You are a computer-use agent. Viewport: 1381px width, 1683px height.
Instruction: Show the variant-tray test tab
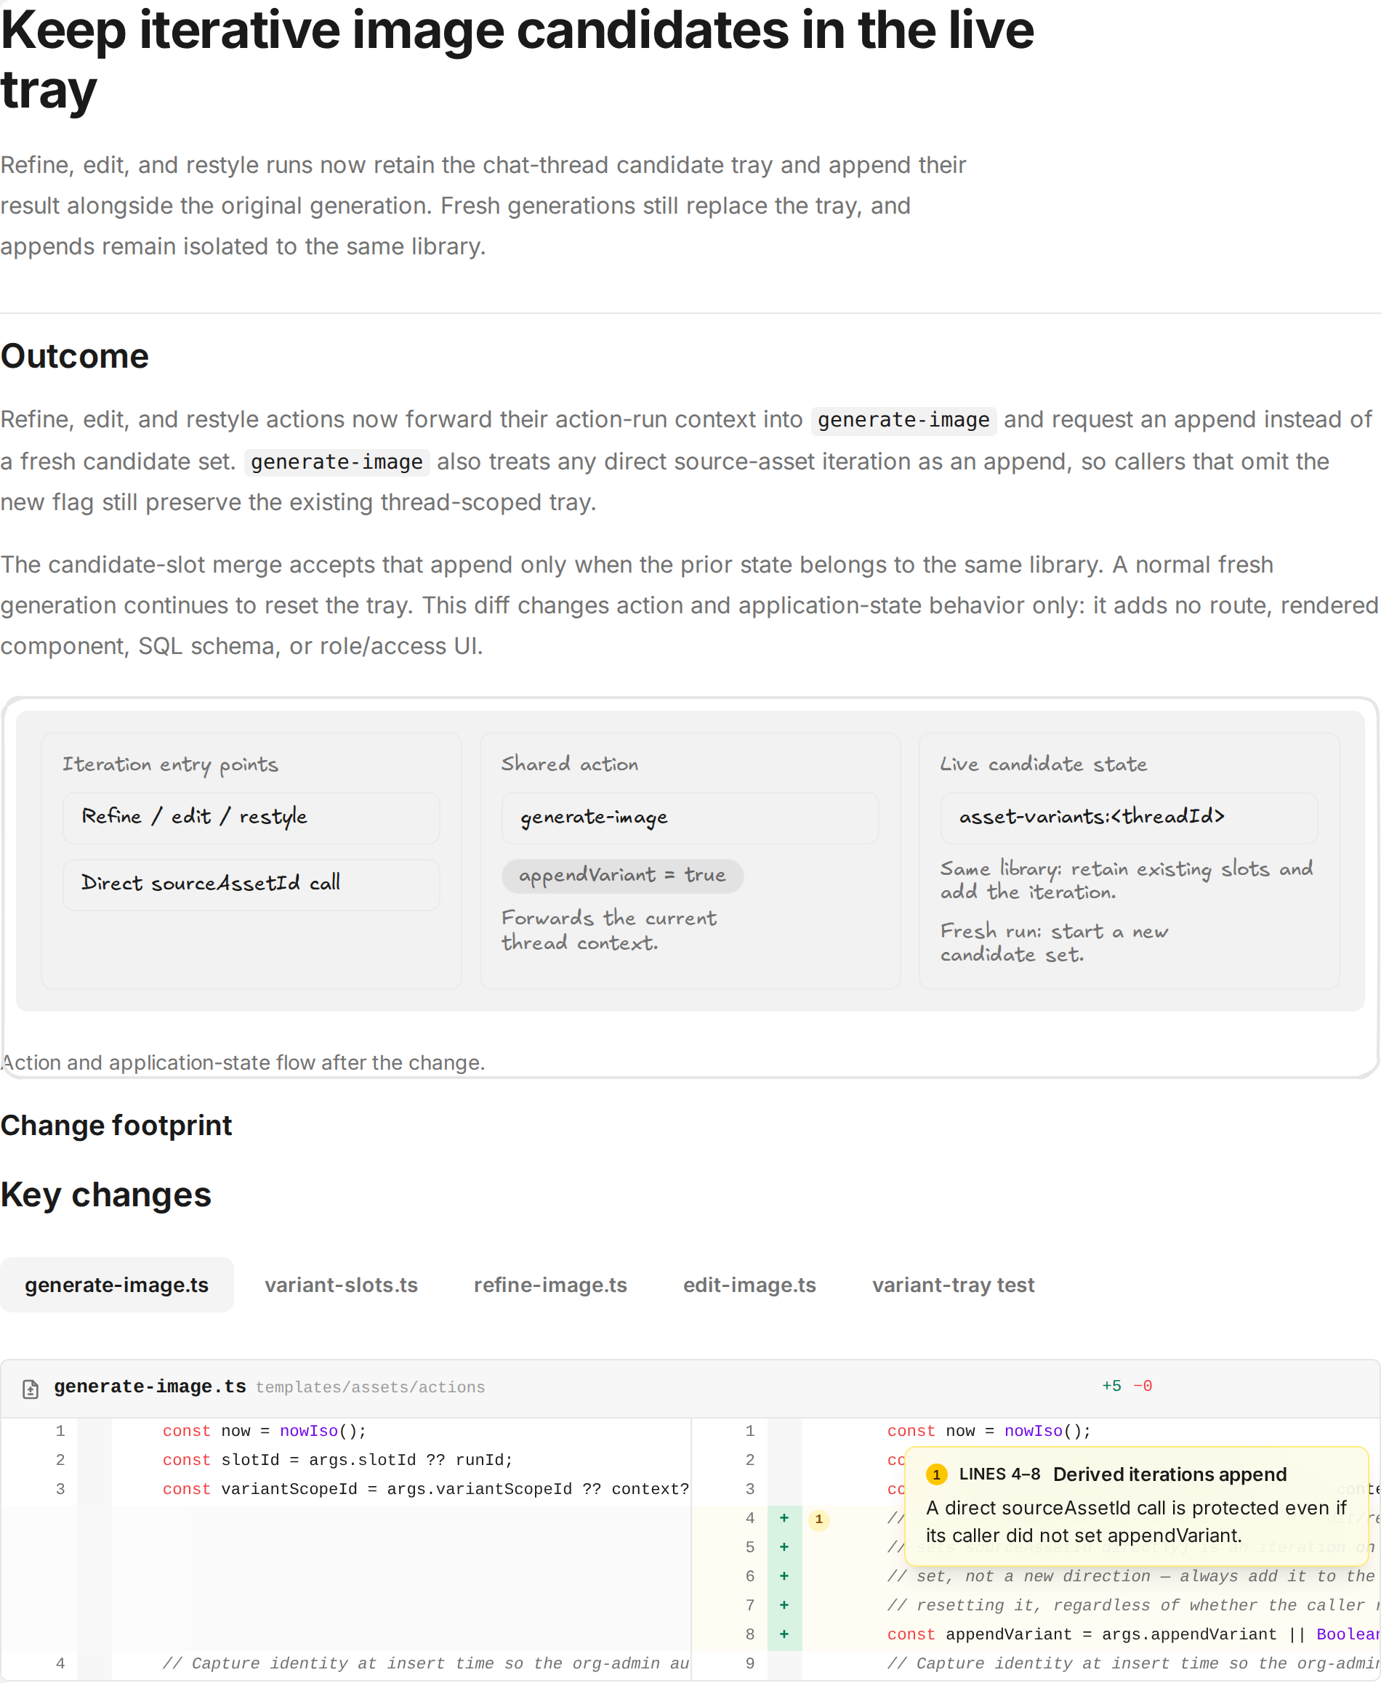[x=953, y=1286]
